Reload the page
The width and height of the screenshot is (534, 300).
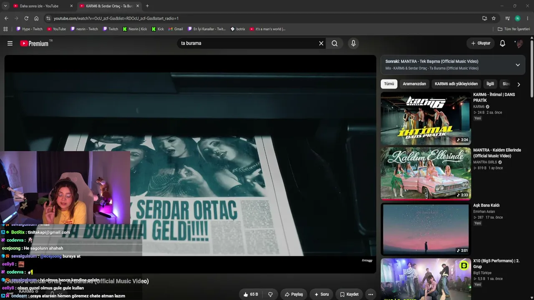pyautogui.click(x=26, y=18)
